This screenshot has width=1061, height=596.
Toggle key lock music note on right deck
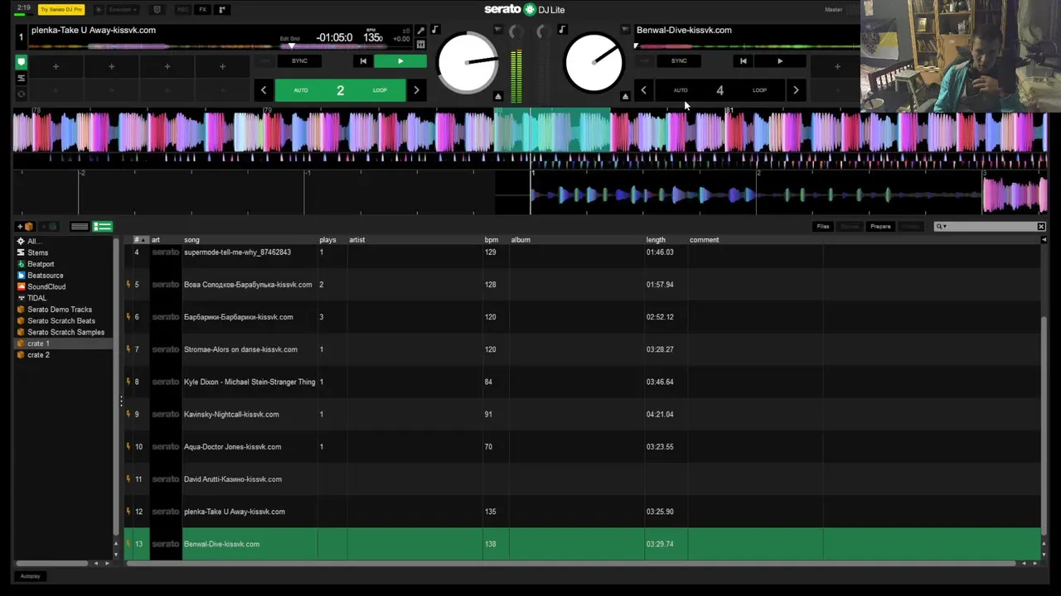click(x=562, y=29)
